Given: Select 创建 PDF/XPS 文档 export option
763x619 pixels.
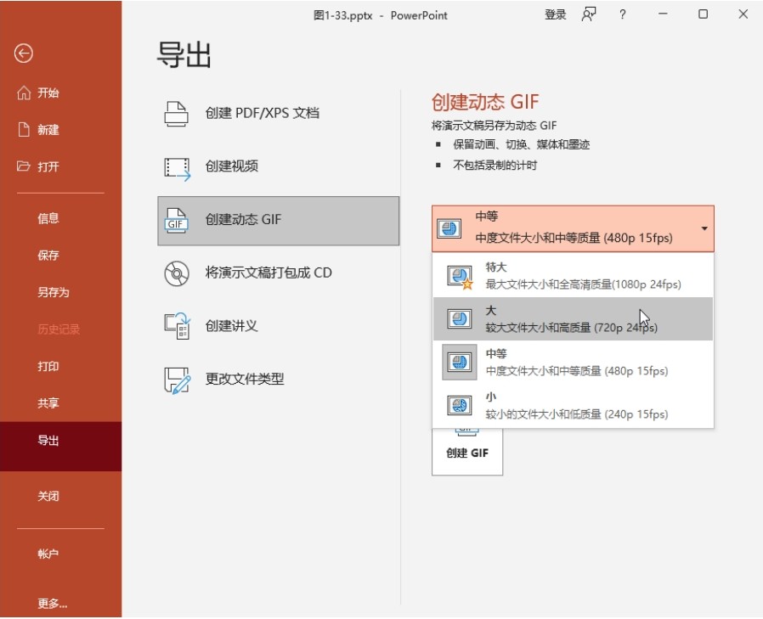Looking at the screenshot, I should tap(279, 113).
